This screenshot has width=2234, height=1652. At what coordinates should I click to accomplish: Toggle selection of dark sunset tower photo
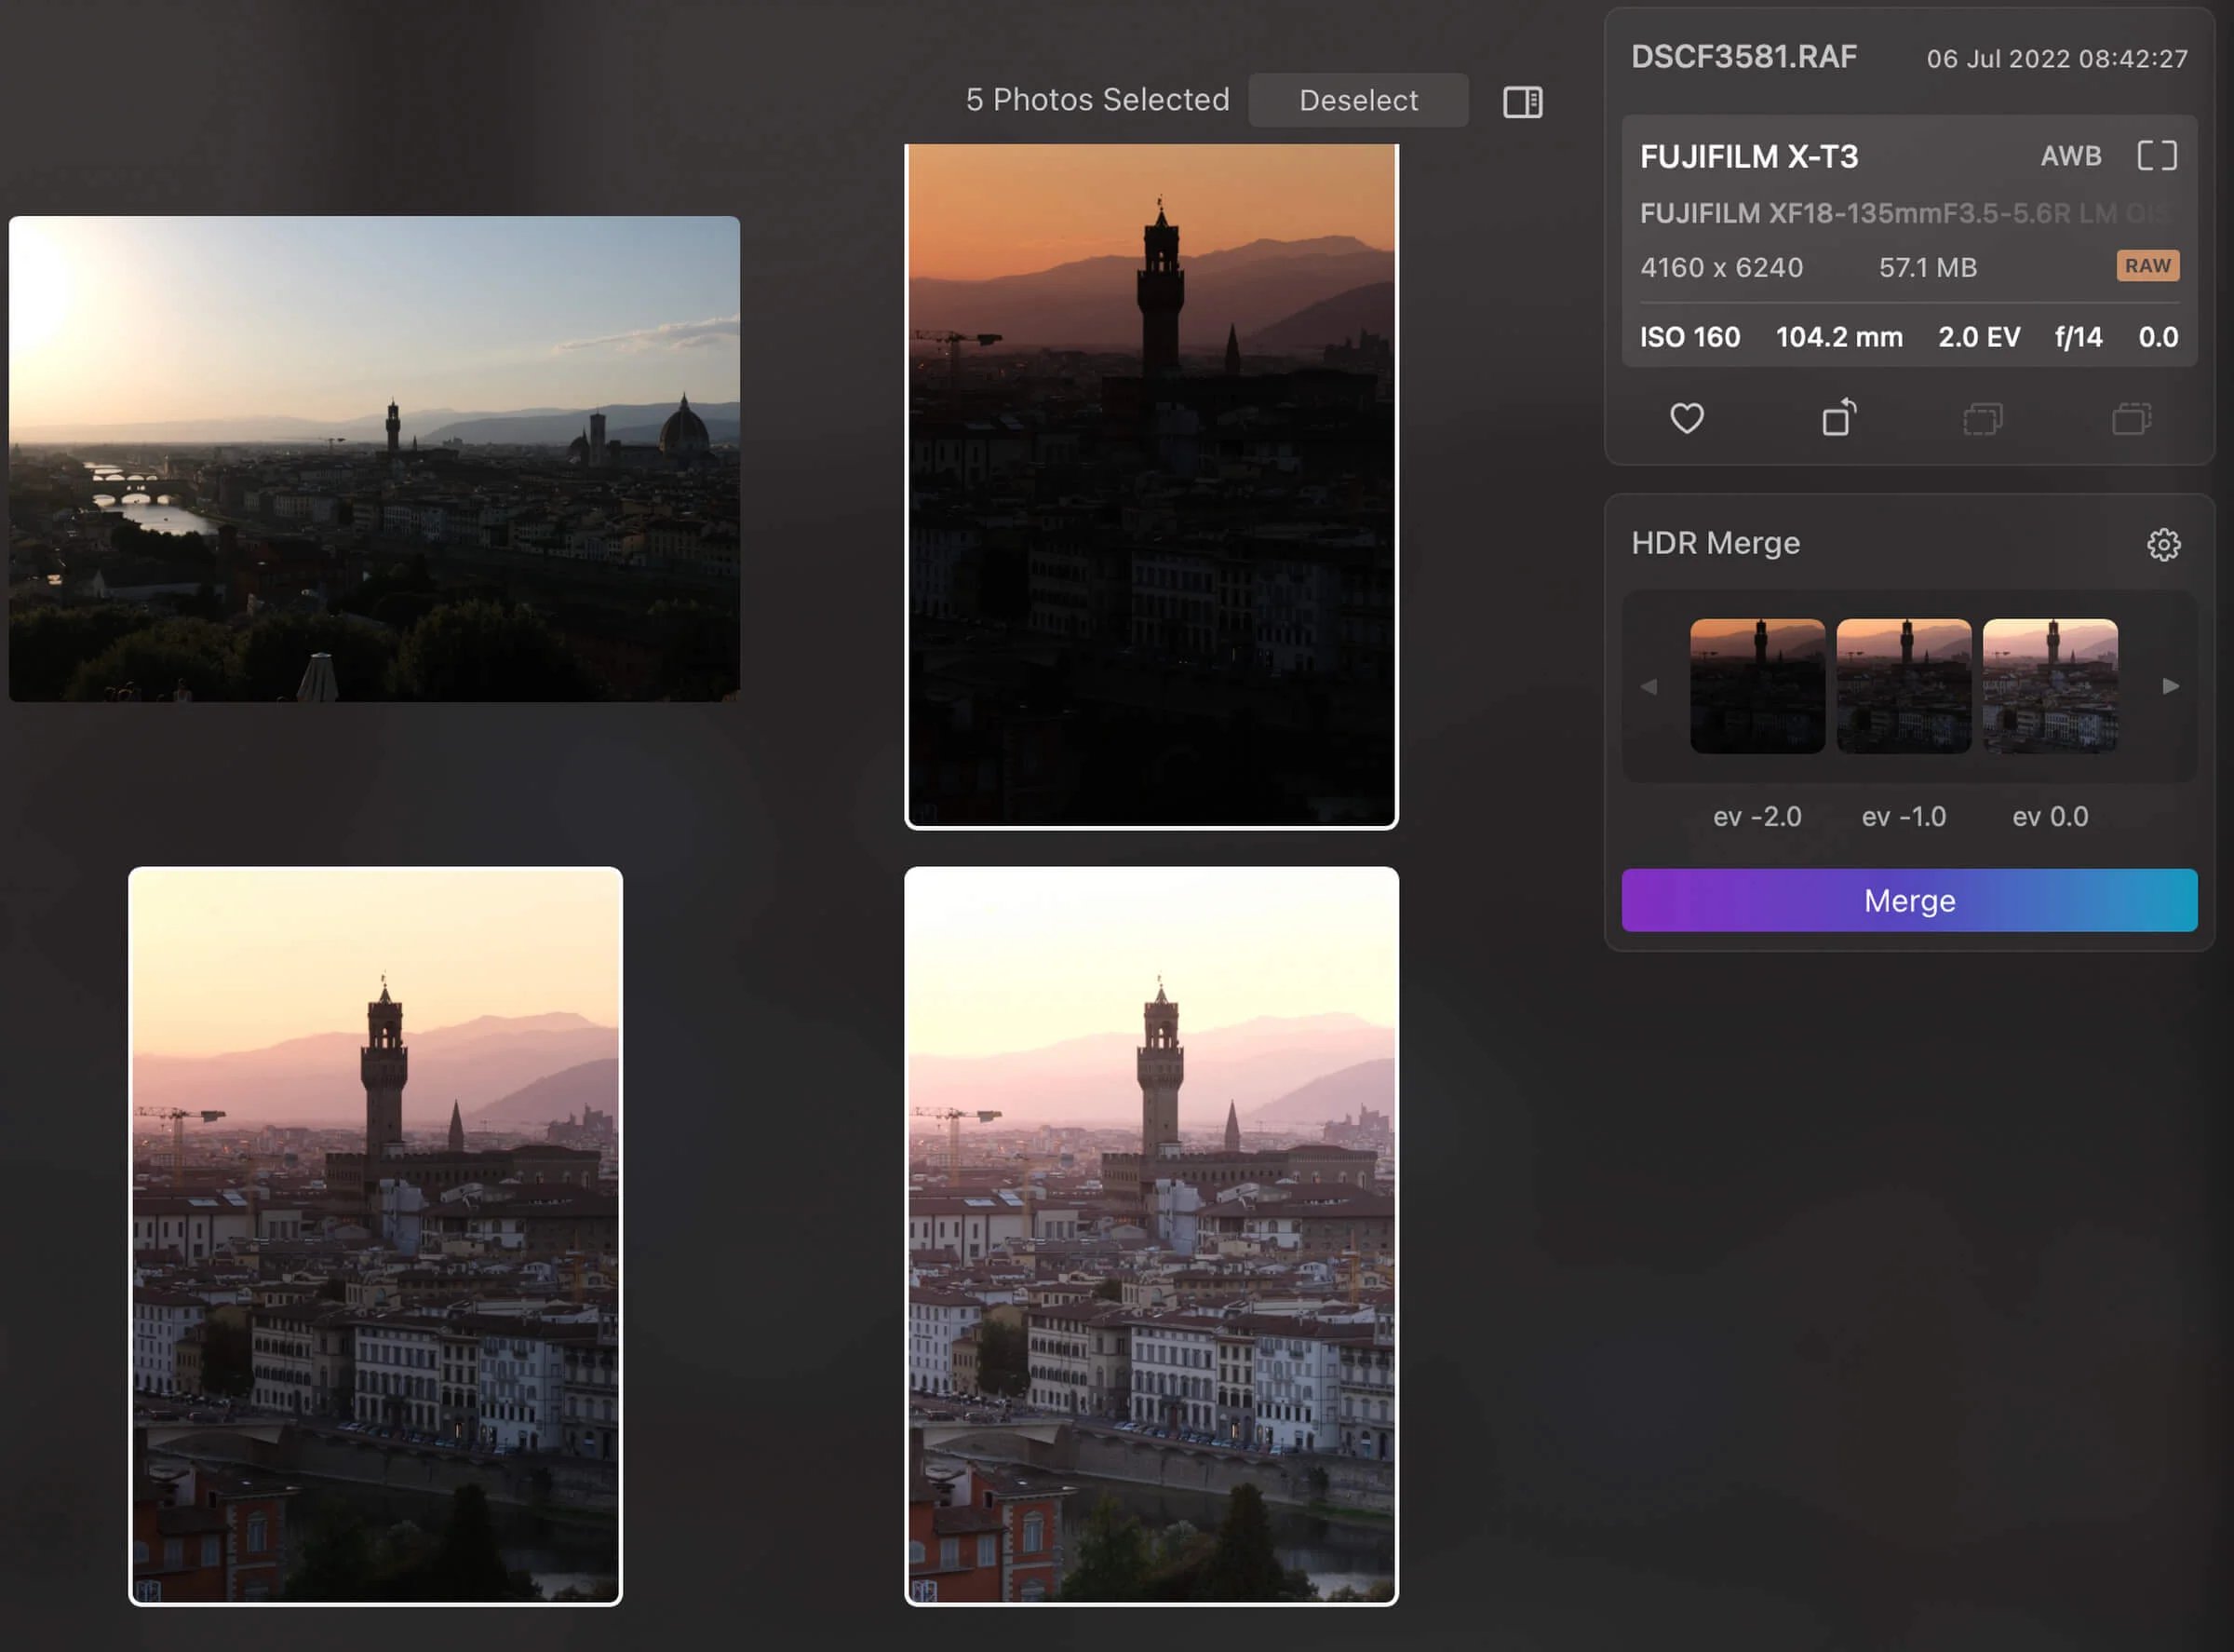[x=1151, y=486]
